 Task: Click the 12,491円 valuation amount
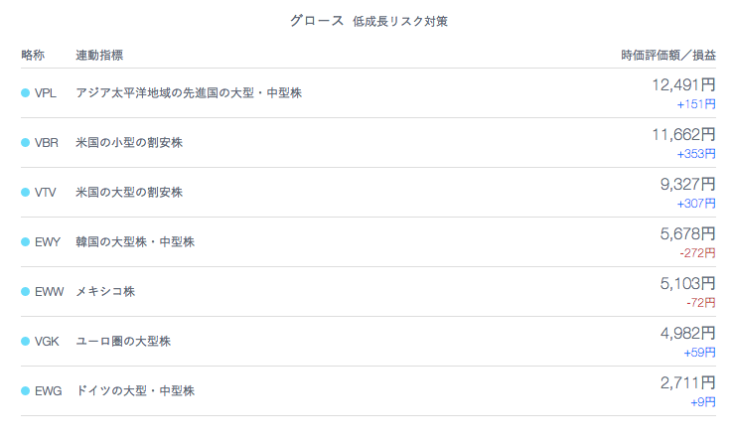point(683,84)
